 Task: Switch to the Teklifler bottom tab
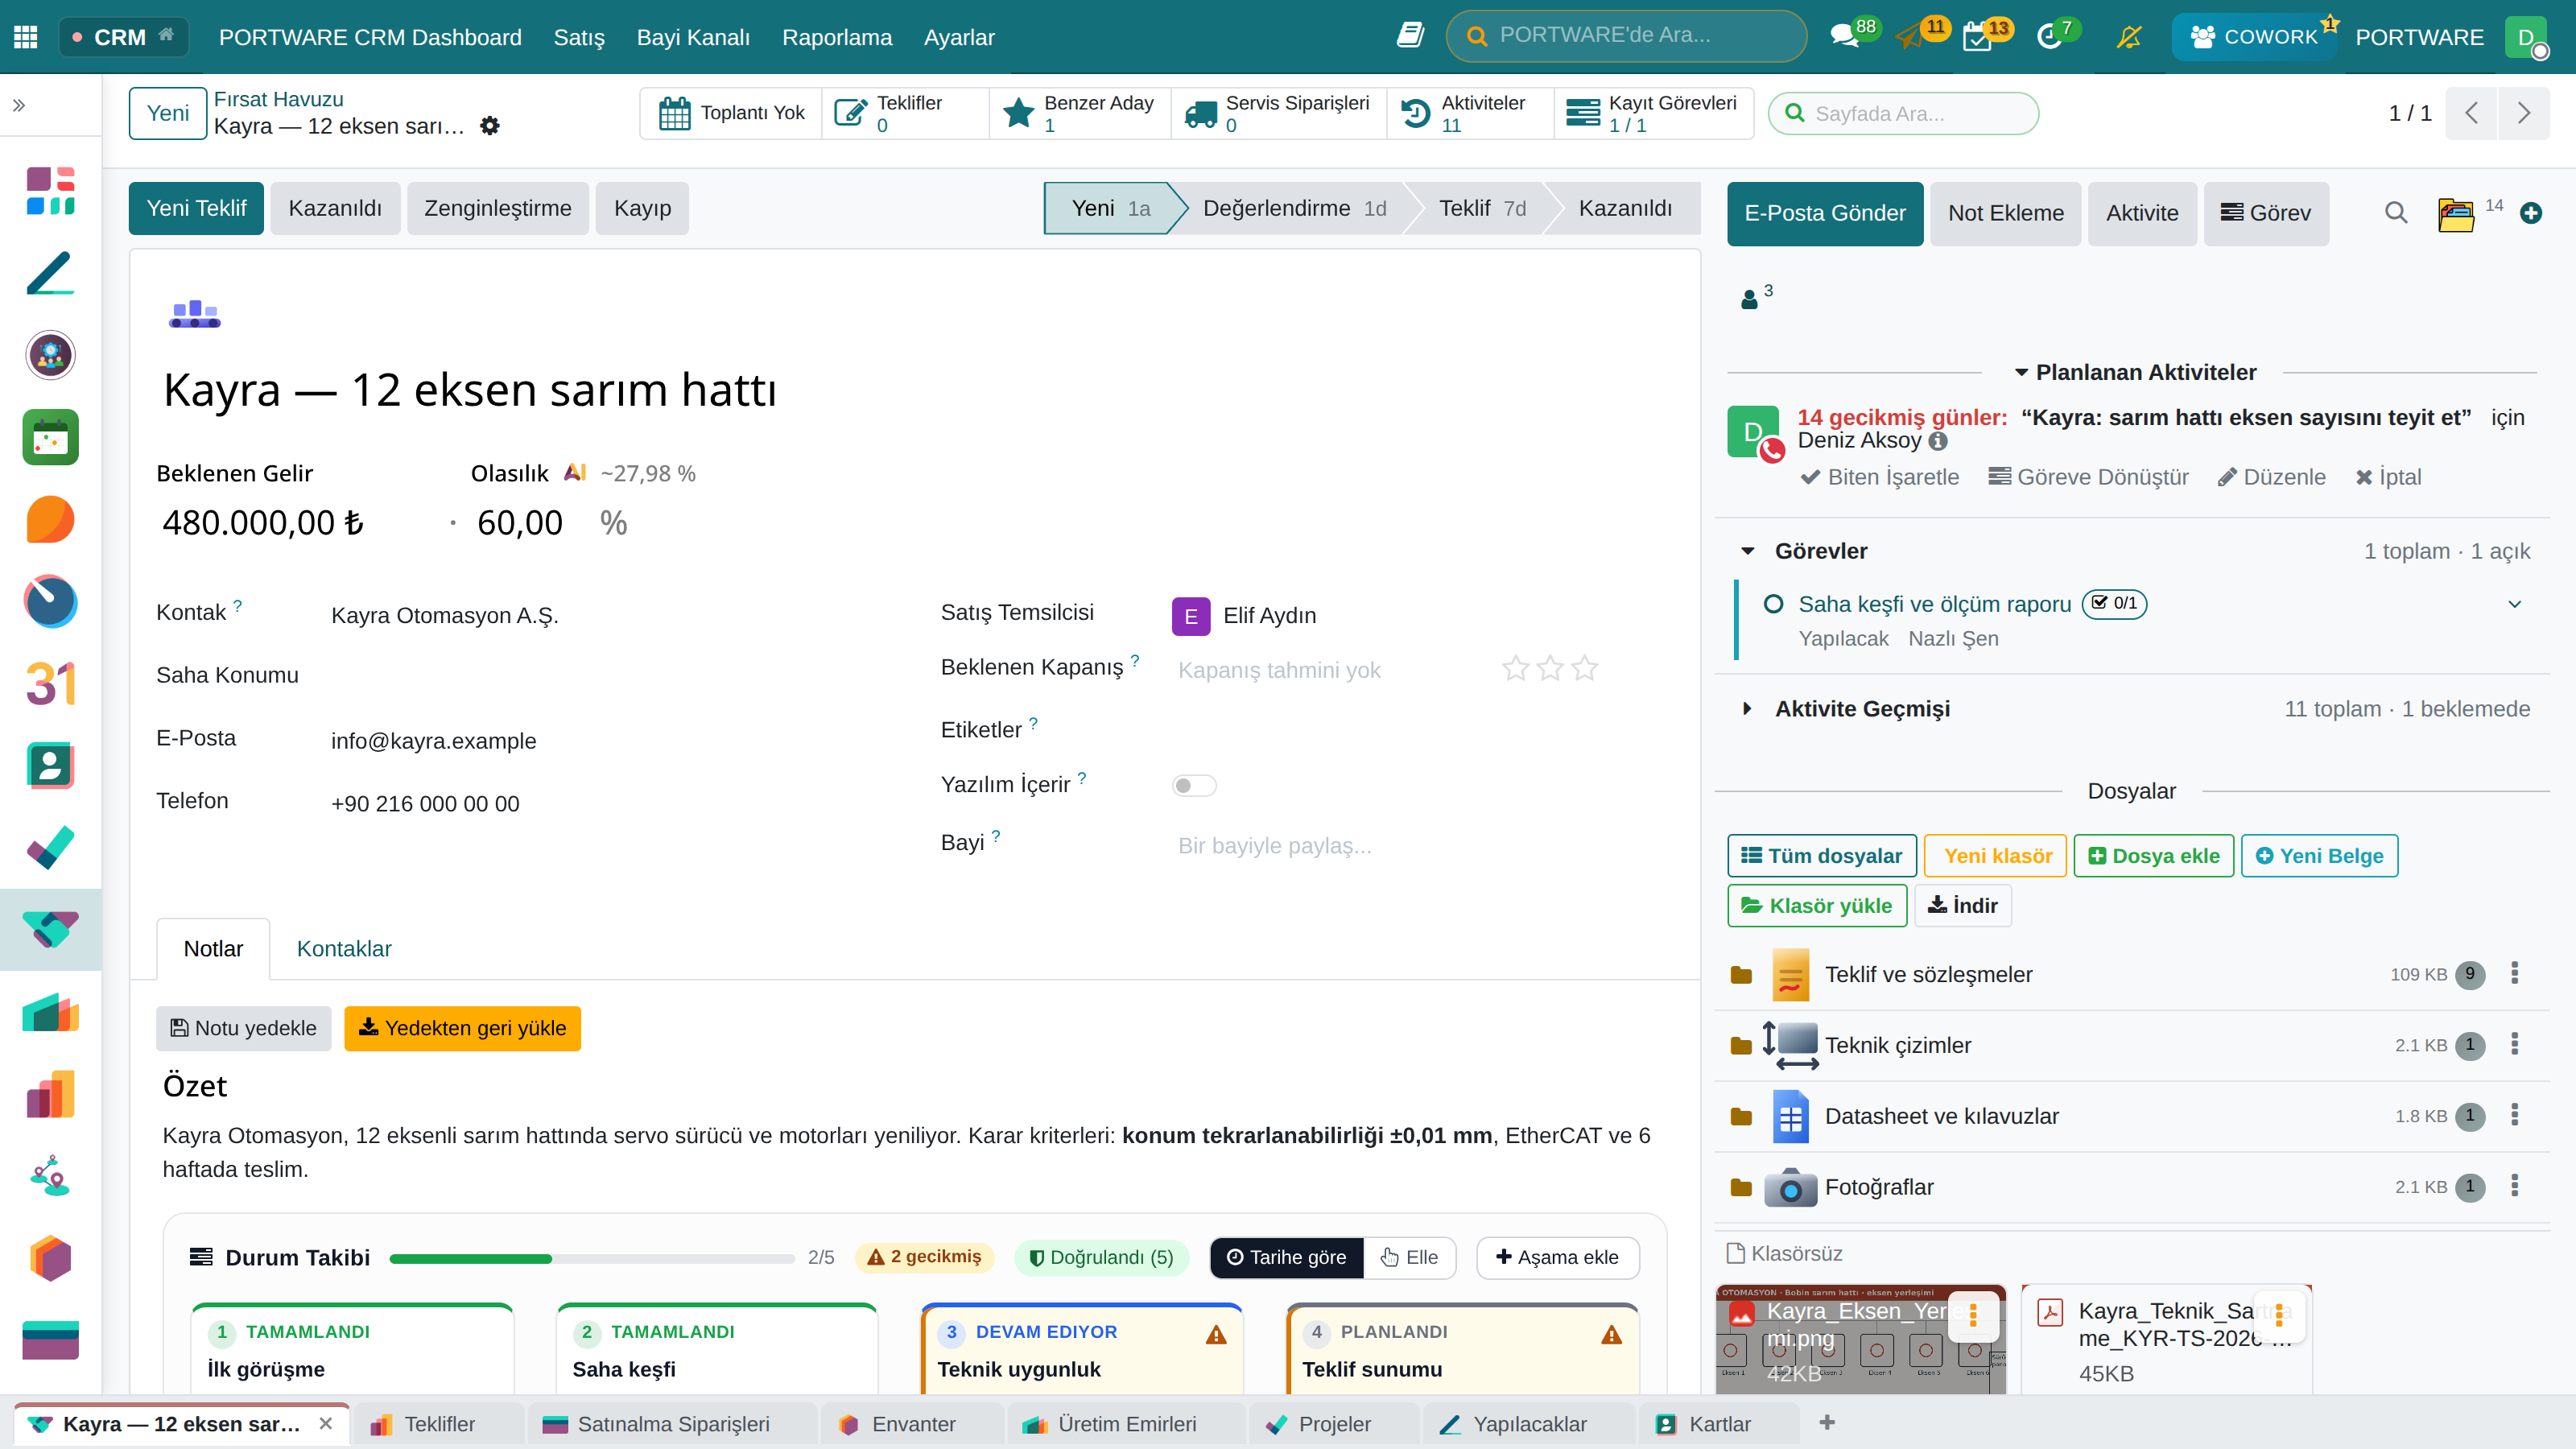(x=438, y=1424)
